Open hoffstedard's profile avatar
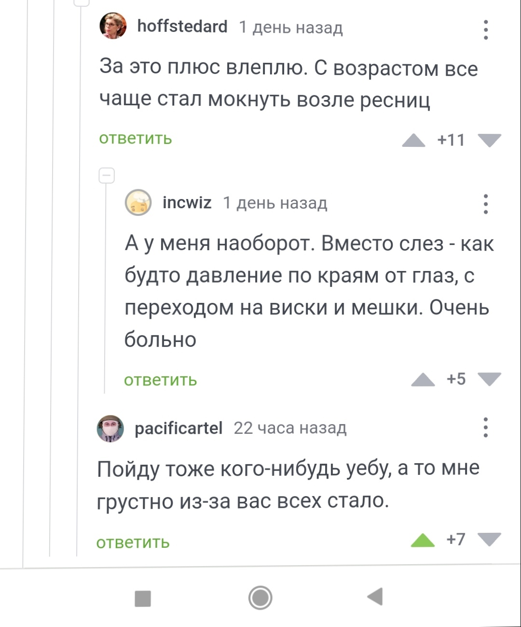The width and height of the screenshot is (521, 627). [113, 26]
